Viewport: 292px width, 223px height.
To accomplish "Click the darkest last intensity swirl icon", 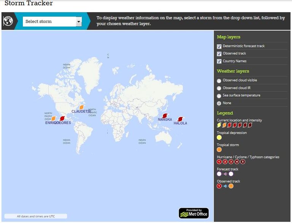I will tap(250, 125).
